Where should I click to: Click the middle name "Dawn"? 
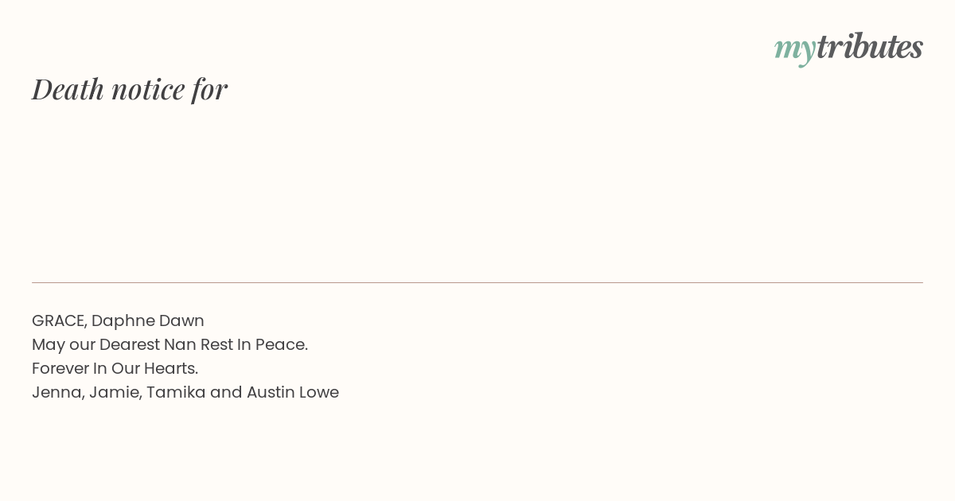(181, 320)
